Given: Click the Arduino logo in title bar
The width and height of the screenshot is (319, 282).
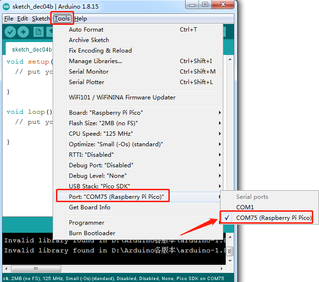Looking at the screenshot, I should (x=6, y=7).
